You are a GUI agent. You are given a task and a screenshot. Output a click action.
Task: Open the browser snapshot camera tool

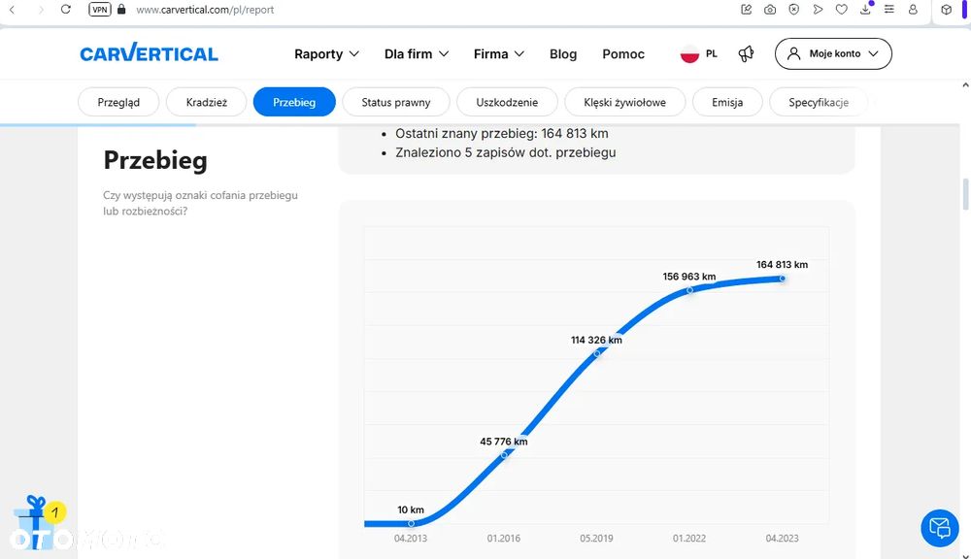click(770, 9)
